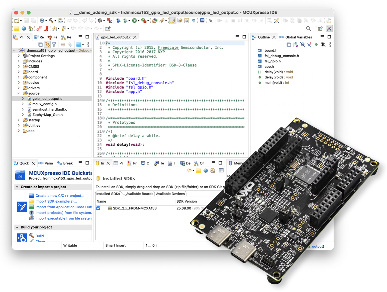Click Import project(s) from file system link

point(63,213)
